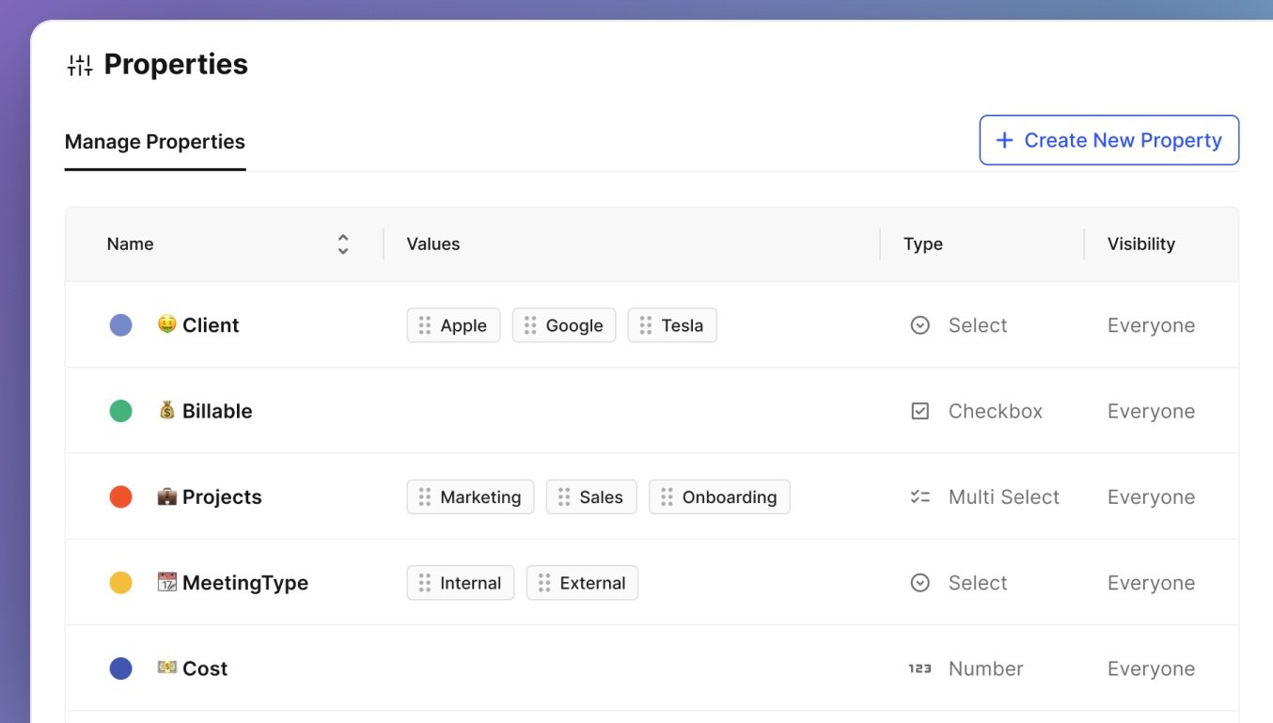Click the 123 Number icon on the Cost row

click(919, 668)
